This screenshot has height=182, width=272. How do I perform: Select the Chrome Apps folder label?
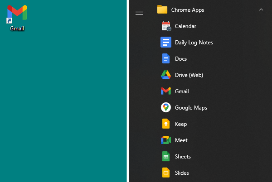(x=187, y=10)
